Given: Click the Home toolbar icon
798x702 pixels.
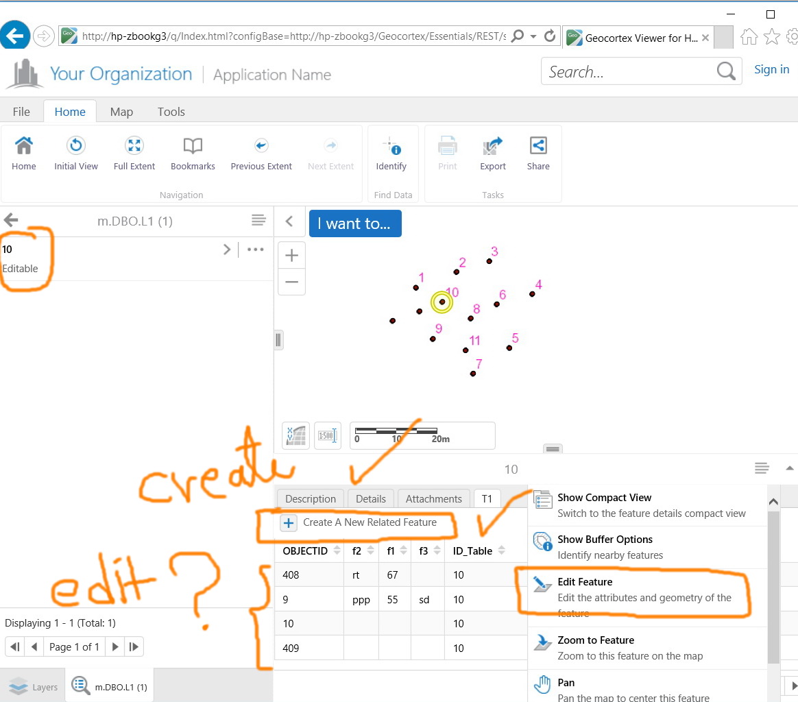Looking at the screenshot, I should tap(24, 154).
